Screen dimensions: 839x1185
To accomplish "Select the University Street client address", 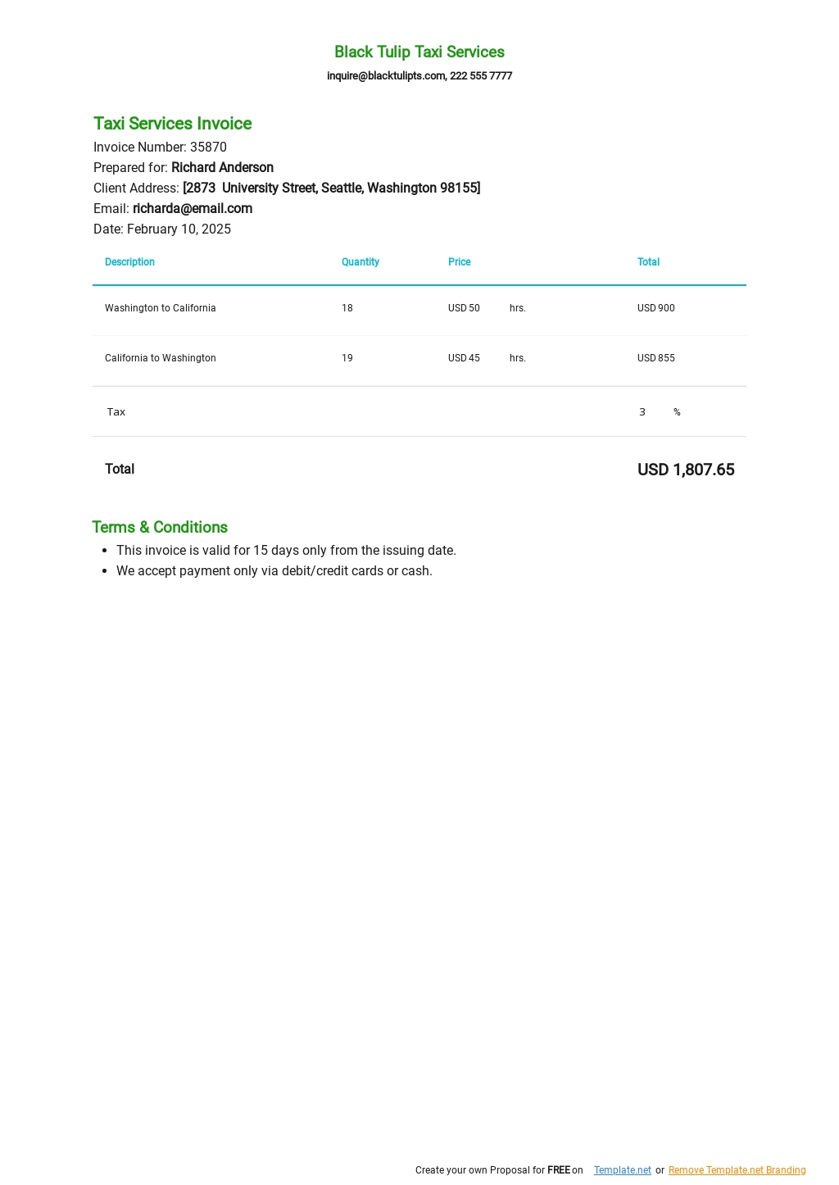I will (x=331, y=188).
